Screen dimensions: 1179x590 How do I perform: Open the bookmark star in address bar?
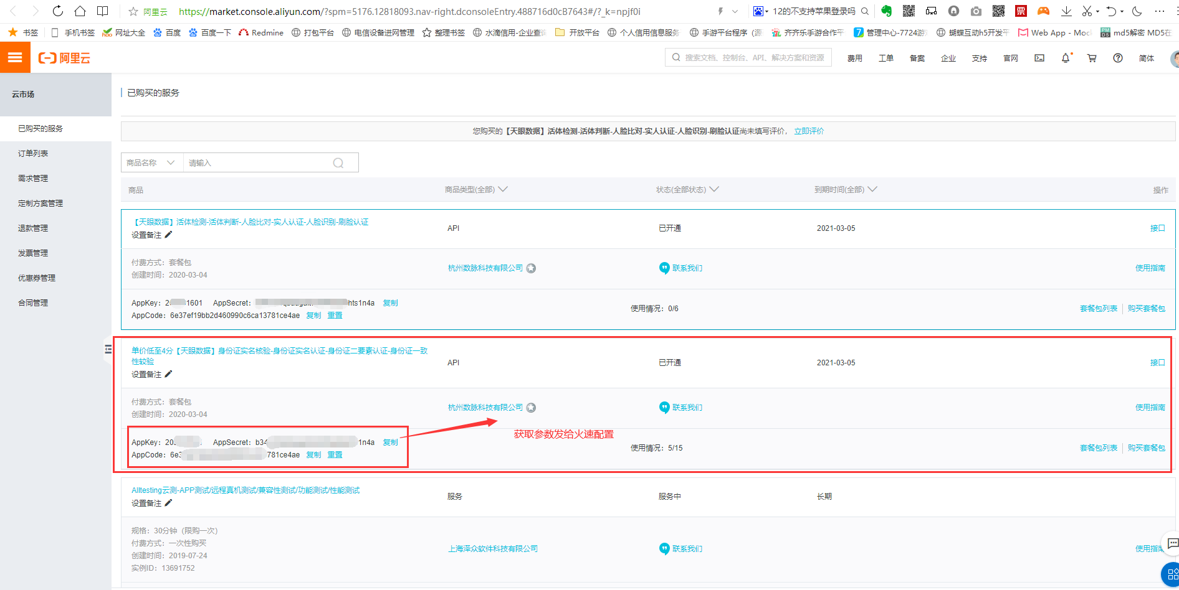point(133,11)
